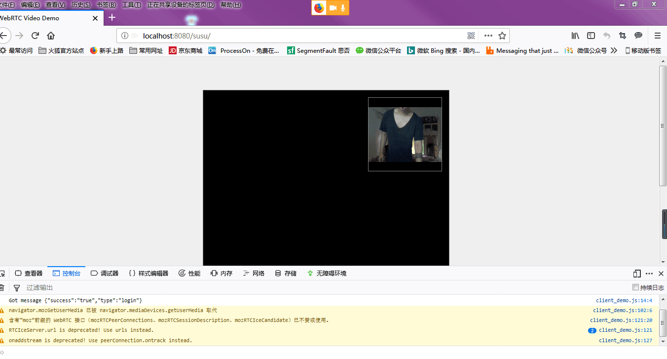Open devtools three-dot options menu
Screen dimensions: 667x359
click(x=649, y=274)
